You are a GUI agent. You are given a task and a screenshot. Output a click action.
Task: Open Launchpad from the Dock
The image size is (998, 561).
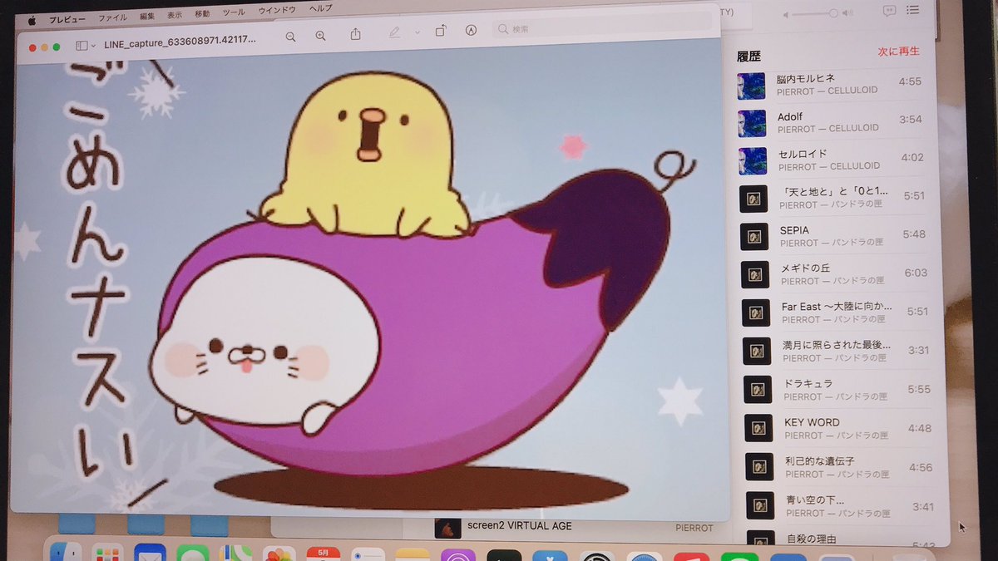point(107,553)
